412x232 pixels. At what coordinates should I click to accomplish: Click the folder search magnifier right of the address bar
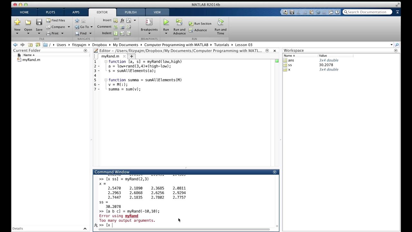[x=397, y=45]
